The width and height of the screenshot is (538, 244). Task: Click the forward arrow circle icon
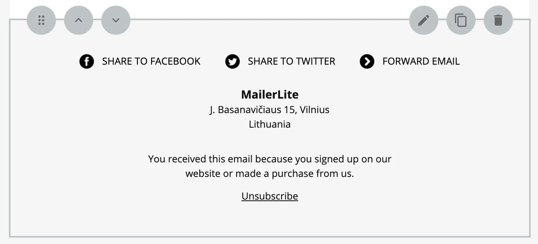coord(367,62)
